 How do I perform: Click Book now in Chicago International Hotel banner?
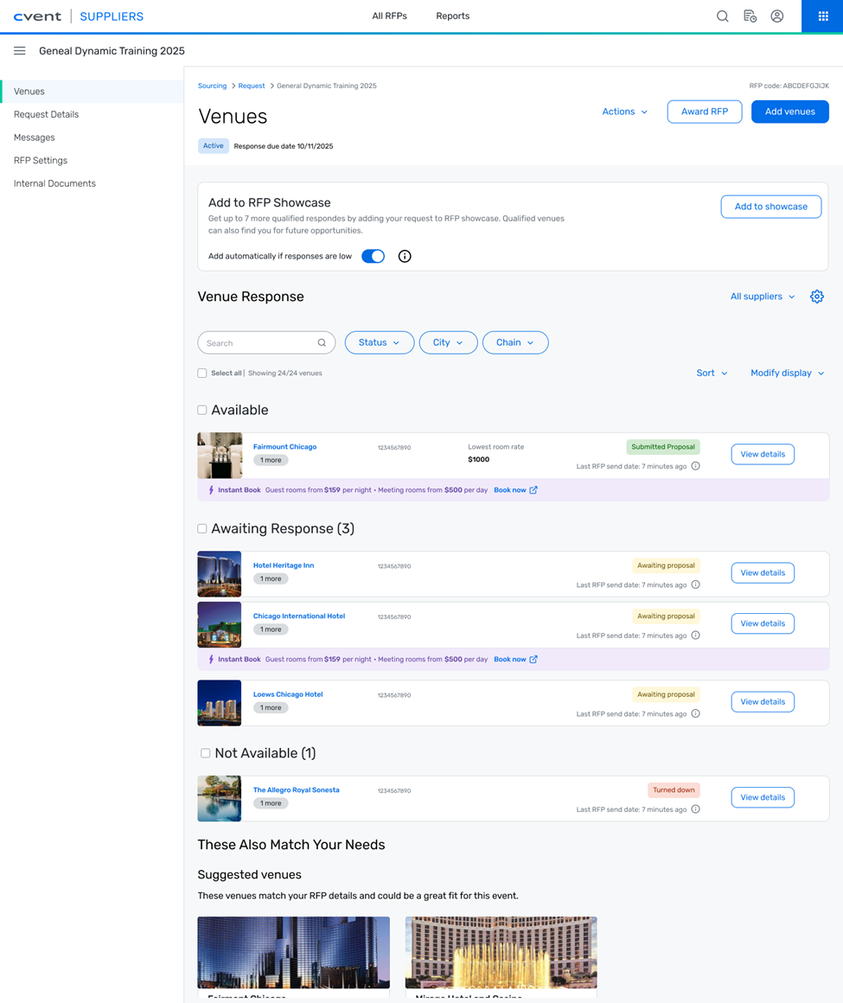[x=515, y=659]
